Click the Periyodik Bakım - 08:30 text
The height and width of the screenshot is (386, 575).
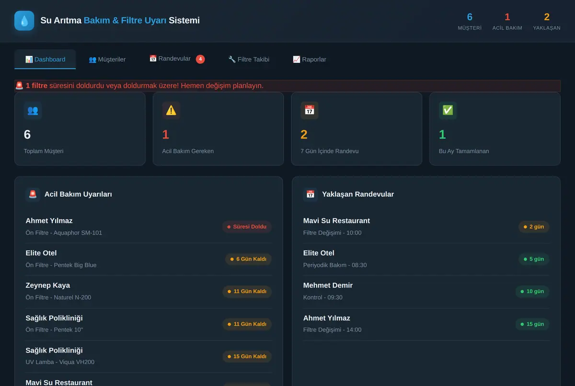(335, 265)
